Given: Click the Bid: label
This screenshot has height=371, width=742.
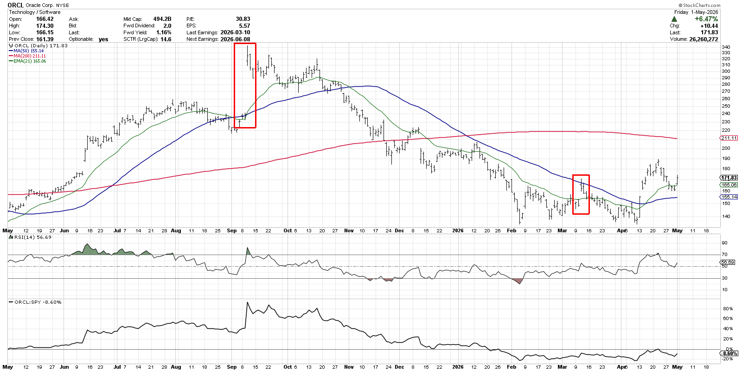Looking at the screenshot, I should 73,26.
